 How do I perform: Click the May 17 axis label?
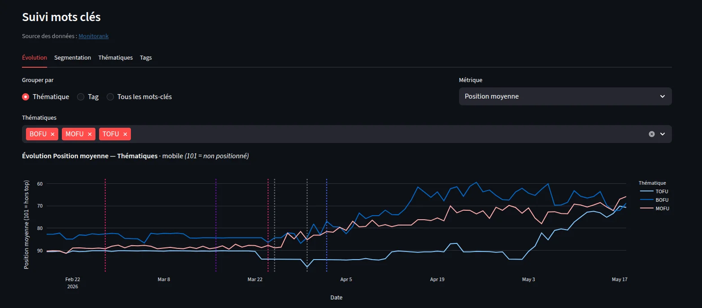pos(620,279)
